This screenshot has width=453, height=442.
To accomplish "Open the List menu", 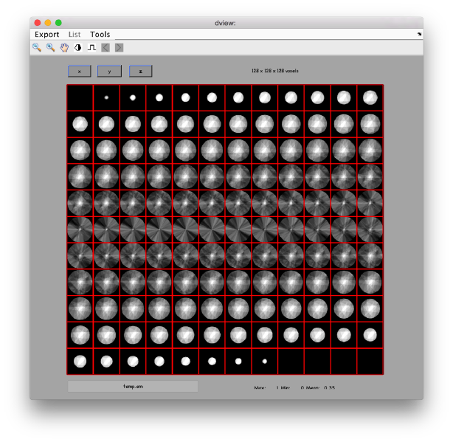I will [x=75, y=35].
